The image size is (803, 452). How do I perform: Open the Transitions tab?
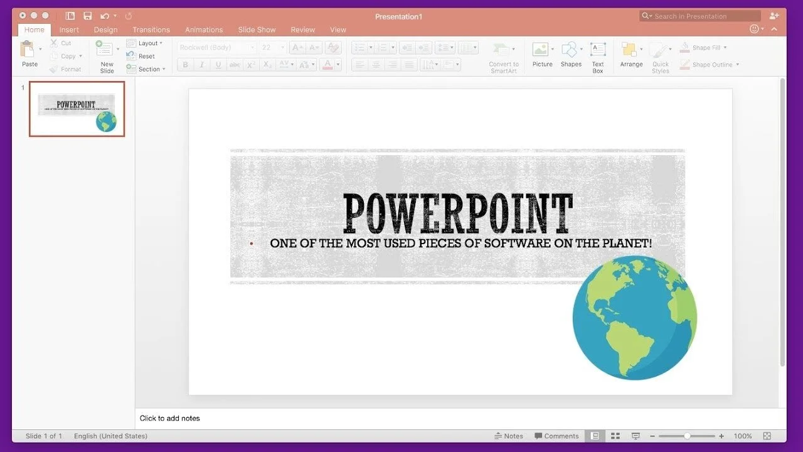[151, 30]
